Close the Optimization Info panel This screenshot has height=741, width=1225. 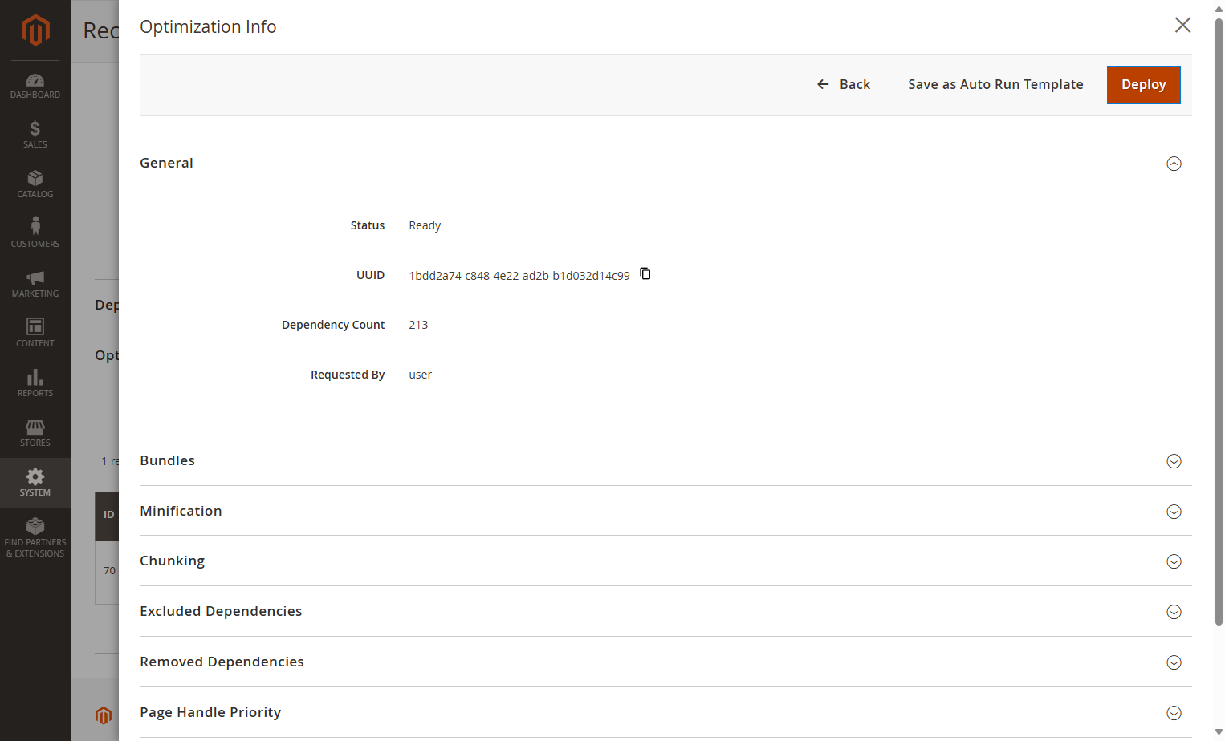tap(1182, 25)
